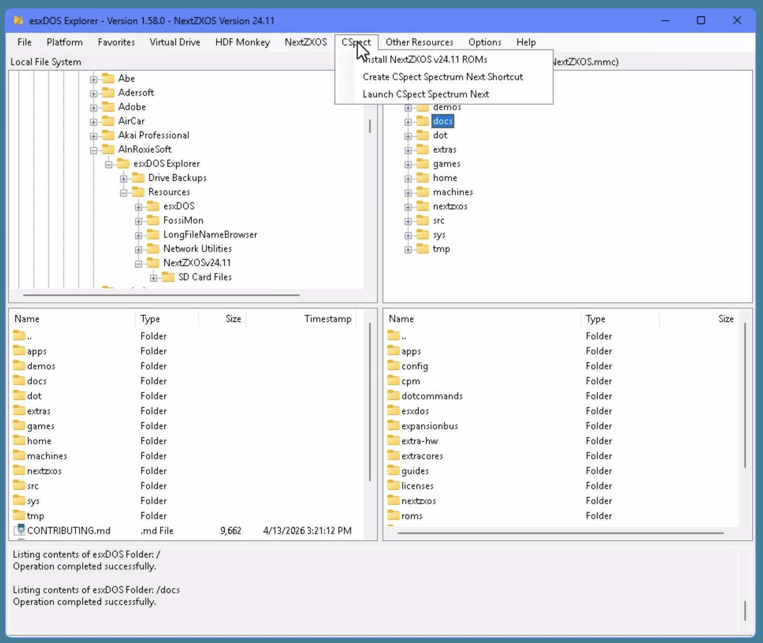Open the File menu

[24, 42]
